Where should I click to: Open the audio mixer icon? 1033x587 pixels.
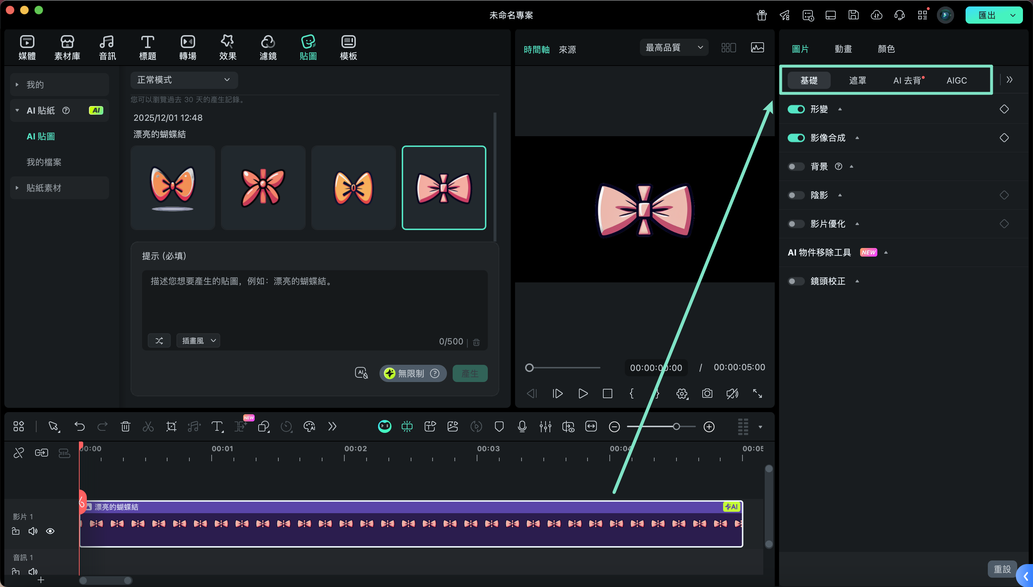(x=545, y=426)
